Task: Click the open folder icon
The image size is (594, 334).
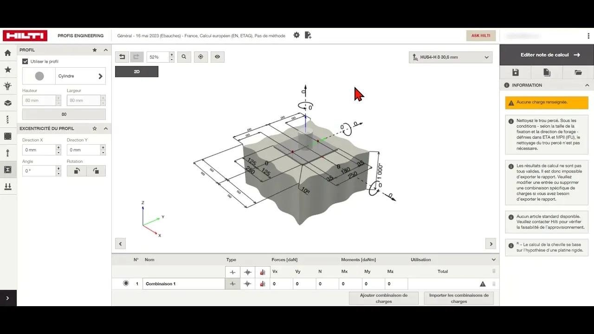Action: [578, 72]
